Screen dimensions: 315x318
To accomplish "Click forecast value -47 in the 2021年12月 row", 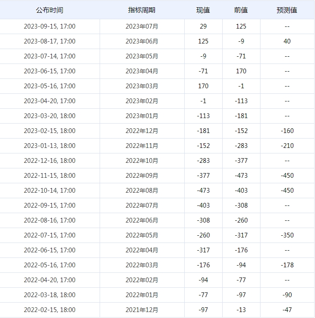I will coord(287,310).
